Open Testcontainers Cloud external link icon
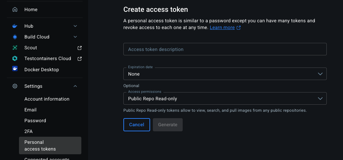The width and height of the screenshot is (343, 160). pos(80,59)
